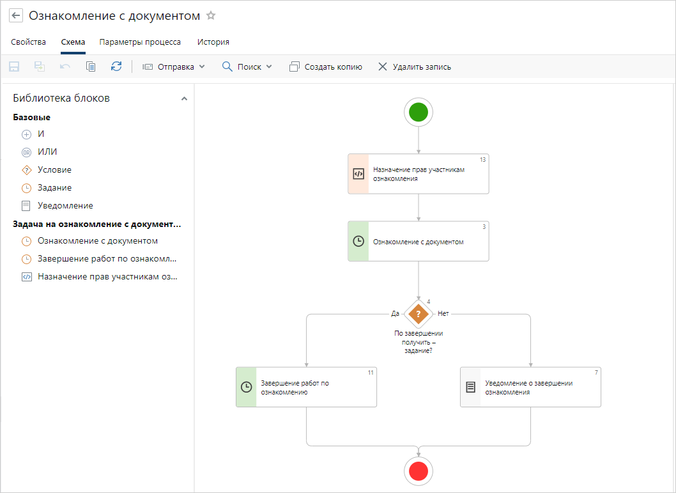Click the refresh icon in the toolbar
The image size is (676, 493).
(116, 67)
